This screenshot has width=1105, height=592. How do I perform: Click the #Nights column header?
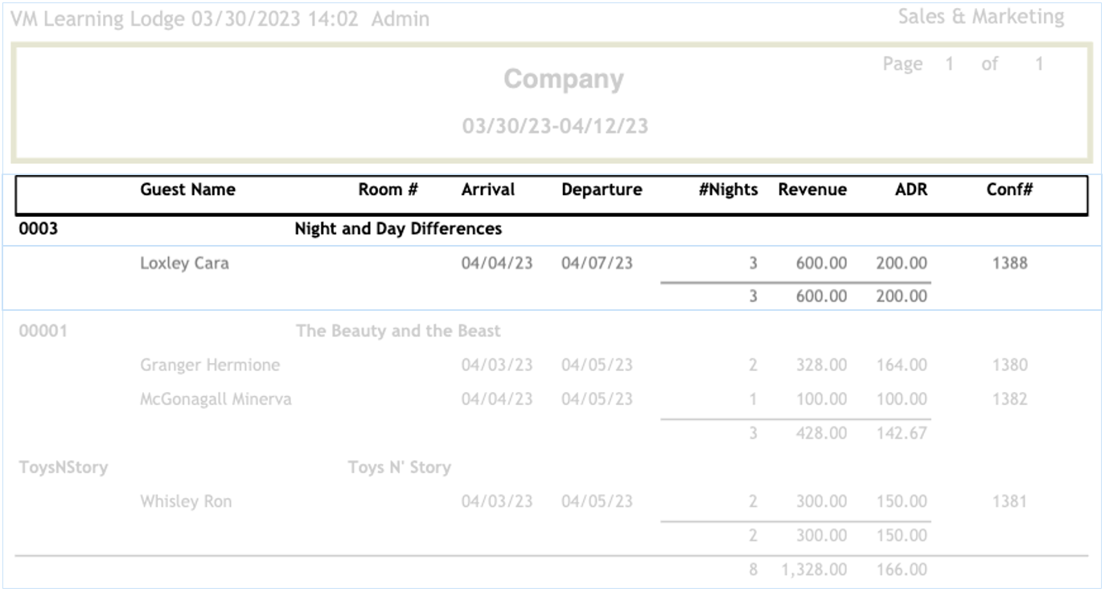click(728, 190)
